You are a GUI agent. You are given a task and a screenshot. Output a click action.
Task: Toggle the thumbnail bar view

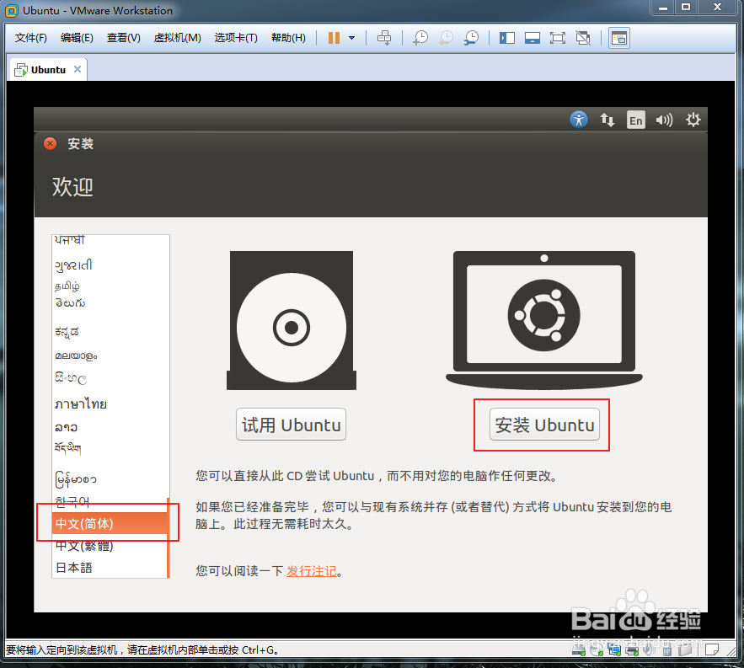(533, 38)
